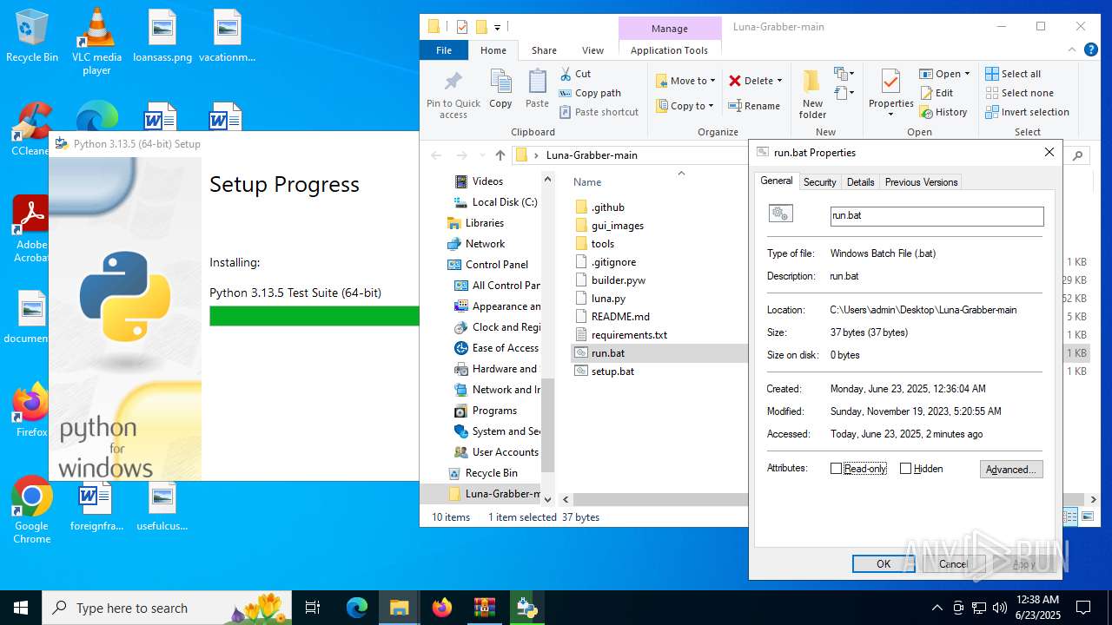The width and height of the screenshot is (1112, 625).
Task: Close the run.bat Properties dialog
Action: pos(1049,152)
